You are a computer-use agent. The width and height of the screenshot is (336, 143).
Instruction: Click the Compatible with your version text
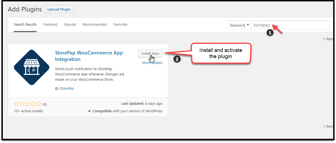tap(125, 111)
